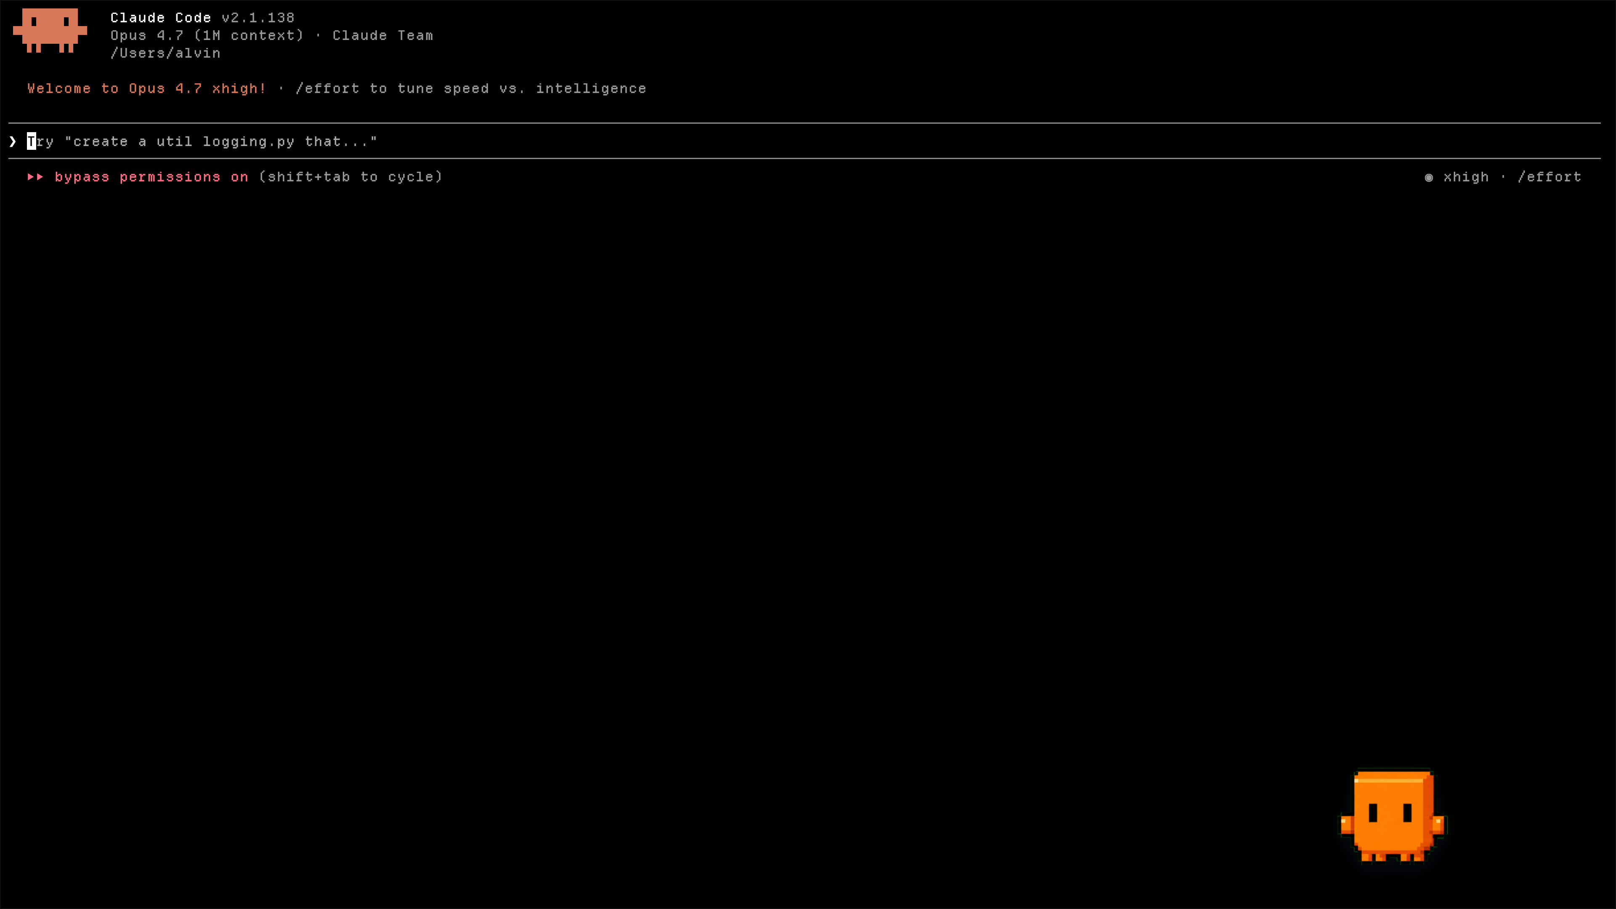Click the red "bypass permissions on" status
The height and width of the screenshot is (909, 1616).
point(151,177)
